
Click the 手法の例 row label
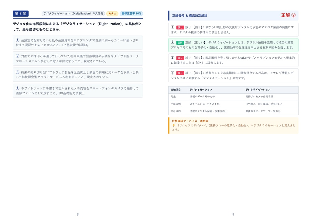coord(176,104)
